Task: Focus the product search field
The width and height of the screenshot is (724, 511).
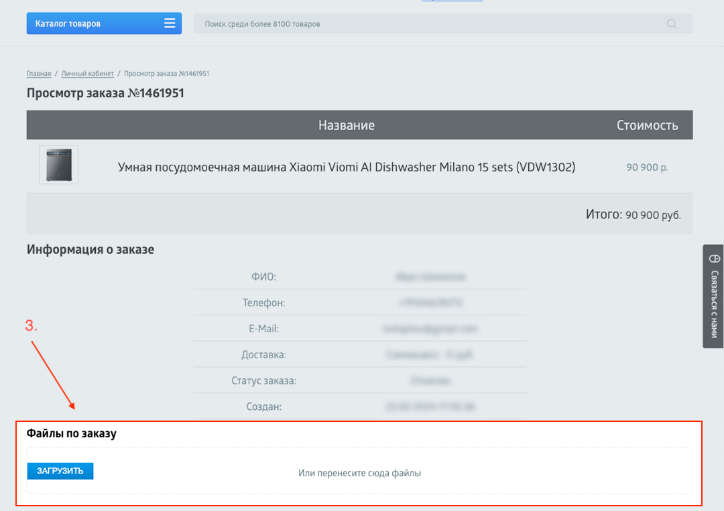Action: click(443, 23)
